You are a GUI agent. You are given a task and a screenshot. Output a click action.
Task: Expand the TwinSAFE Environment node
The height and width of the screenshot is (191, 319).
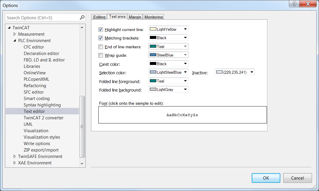(15, 156)
